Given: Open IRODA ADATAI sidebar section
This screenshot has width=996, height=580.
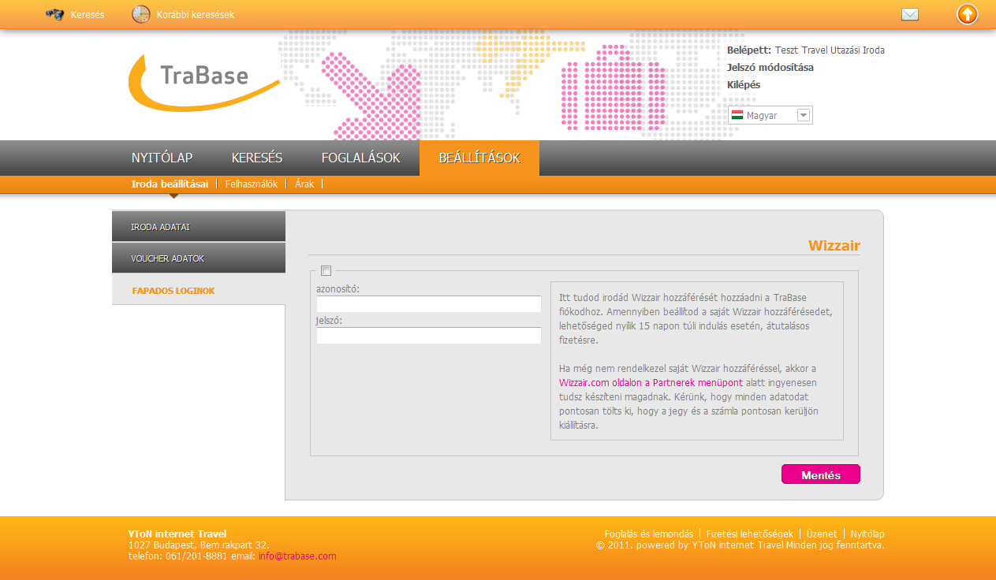Looking at the screenshot, I should pos(199,226).
